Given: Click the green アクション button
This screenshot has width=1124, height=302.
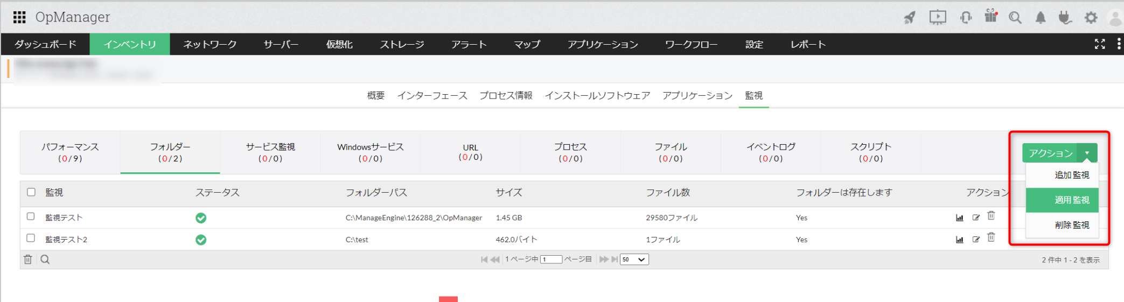Looking at the screenshot, I should tap(1050, 153).
